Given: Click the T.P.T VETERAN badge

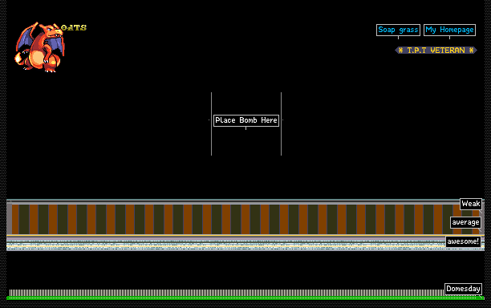Looking at the screenshot, I should tap(436, 50).
